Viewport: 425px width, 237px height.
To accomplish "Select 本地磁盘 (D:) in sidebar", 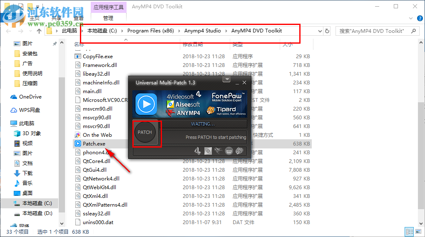I will click(x=37, y=213).
